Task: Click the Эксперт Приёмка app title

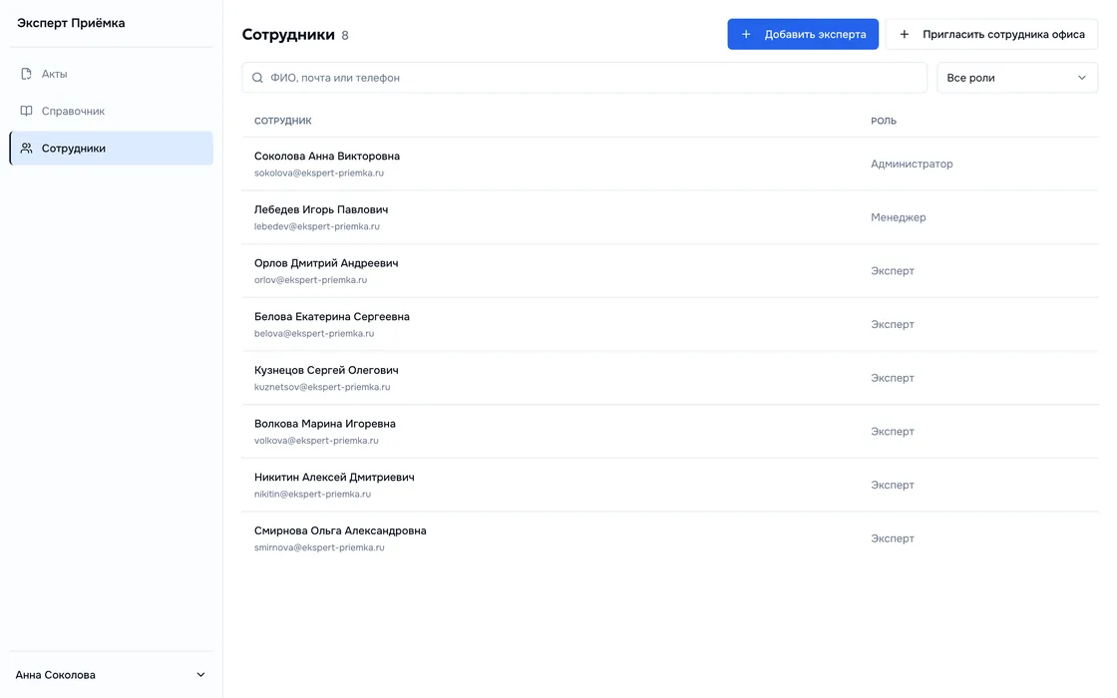Action: [x=71, y=23]
